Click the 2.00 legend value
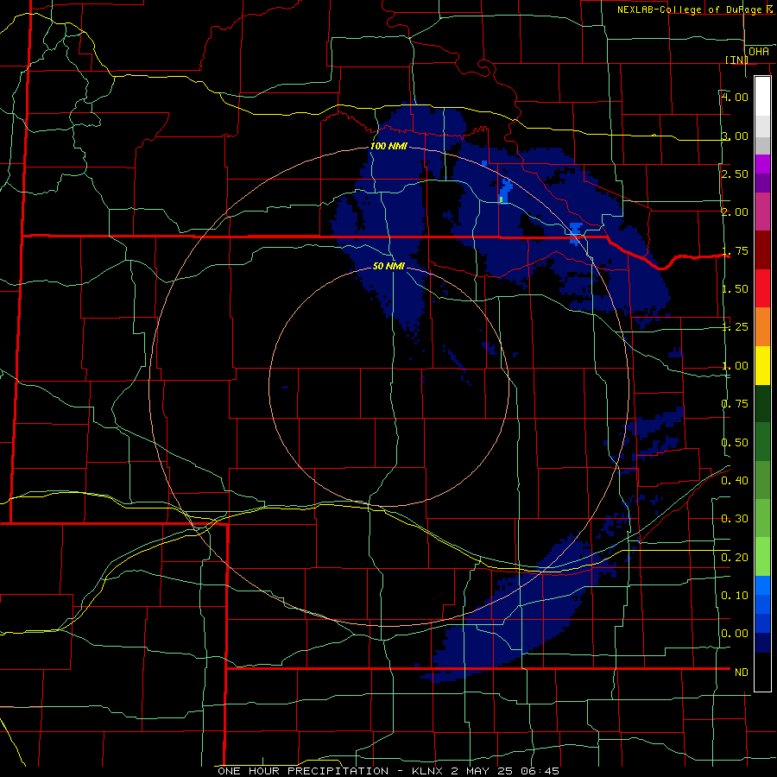Image resolution: width=777 pixels, height=777 pixels. [x=735, y=212]
